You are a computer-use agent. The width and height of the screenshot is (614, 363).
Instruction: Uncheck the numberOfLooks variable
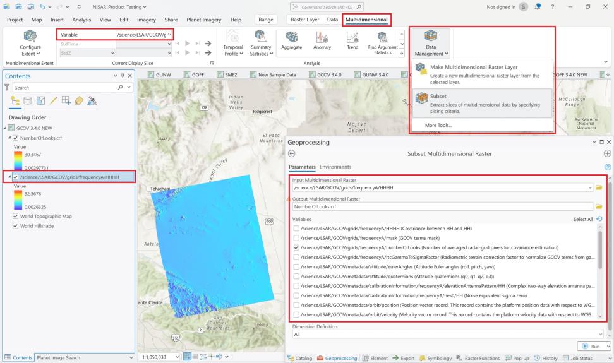296,247
